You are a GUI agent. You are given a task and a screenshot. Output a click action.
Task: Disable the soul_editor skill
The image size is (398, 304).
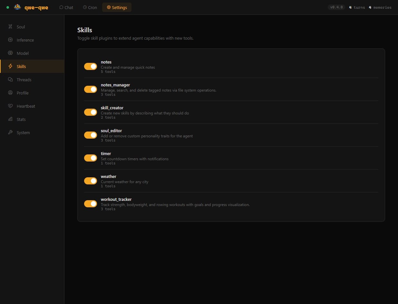(x=90, y=135)
